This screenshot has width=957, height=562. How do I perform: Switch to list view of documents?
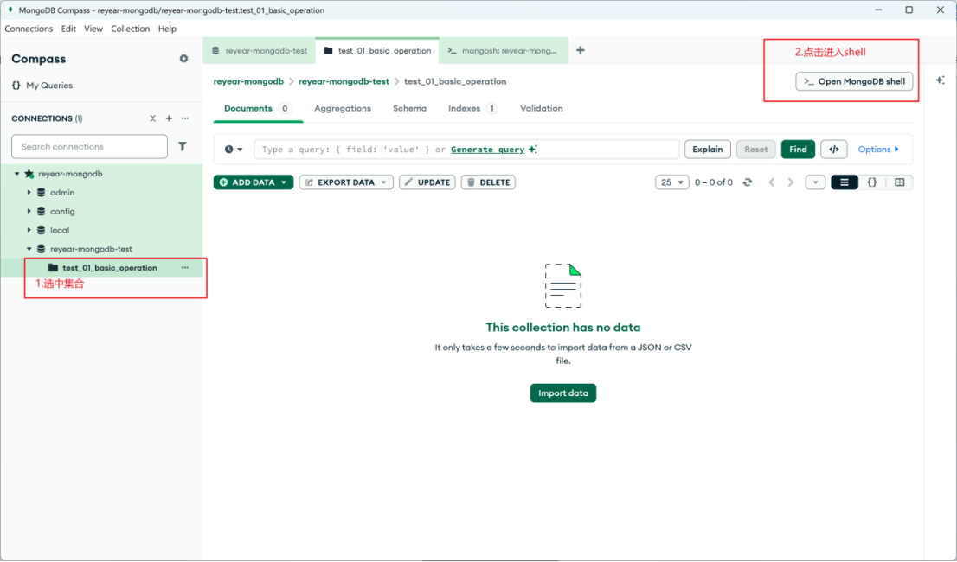click(845, 182)
